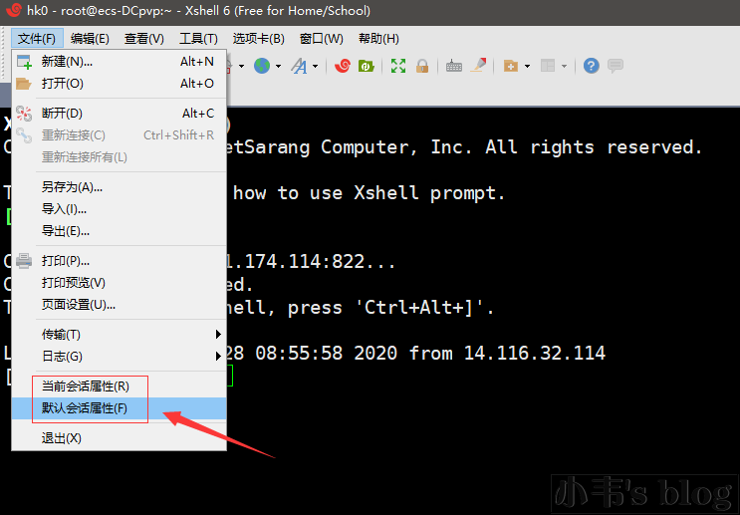The image size is (740, 515).
Task: Launch Xshell red swirl toolbar icon
Action: (343, 66)
